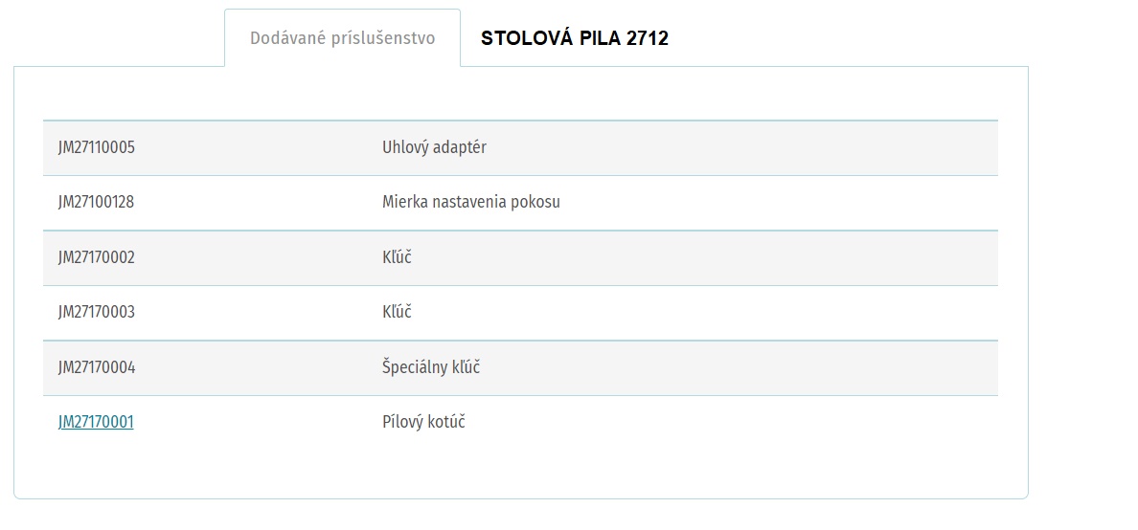Viewport: 1138px width, 530px height.
Task: Select the Dodávané príslušenstvo tab
Action: coord(343,37)
